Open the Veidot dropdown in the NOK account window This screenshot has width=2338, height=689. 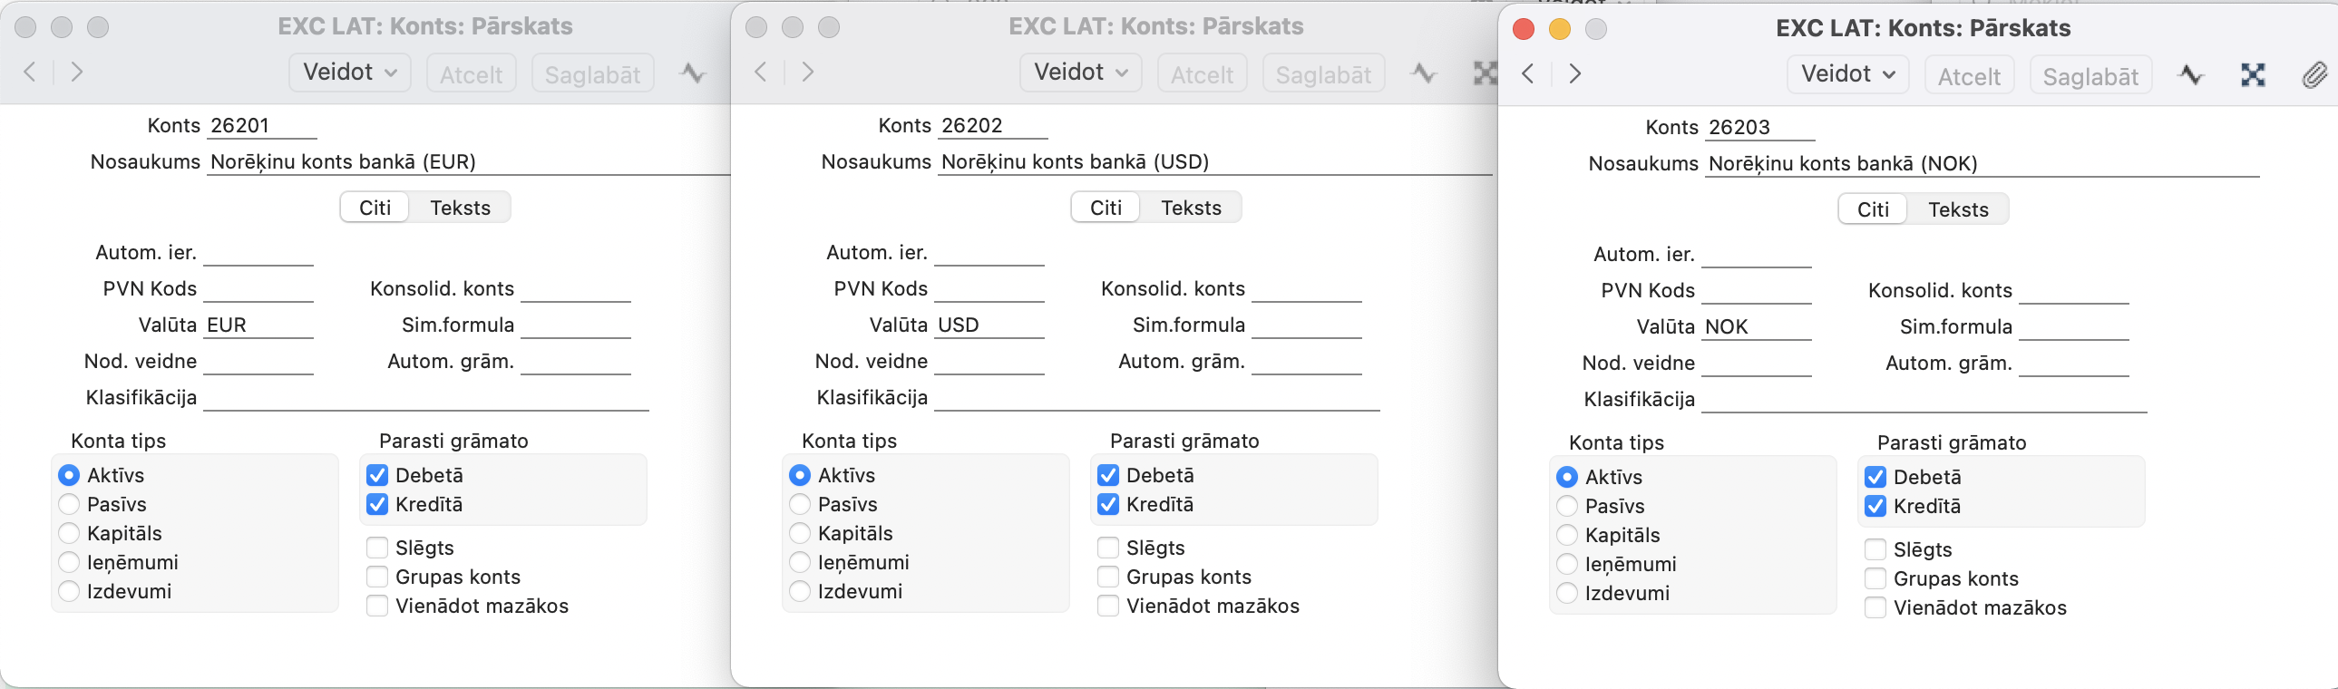1847,74
